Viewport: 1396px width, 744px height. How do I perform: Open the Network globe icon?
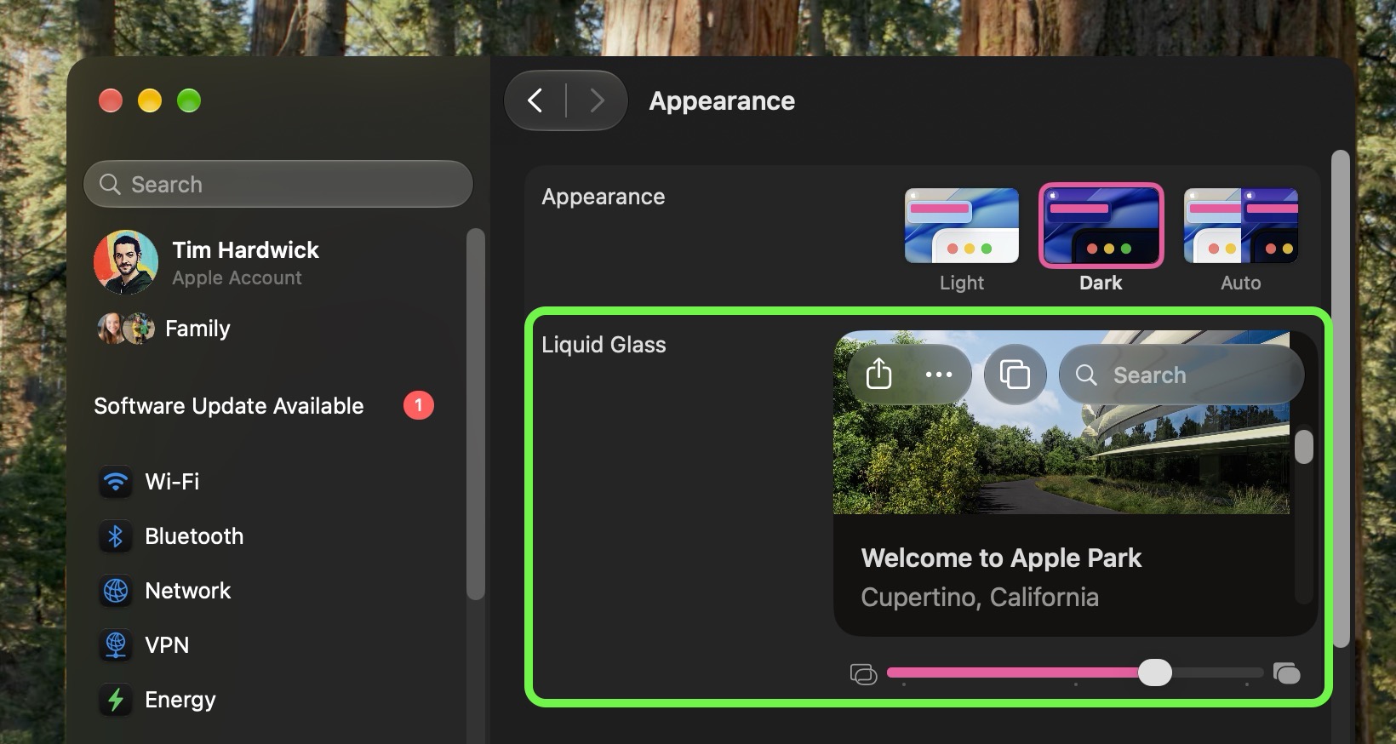click(116, 591)
